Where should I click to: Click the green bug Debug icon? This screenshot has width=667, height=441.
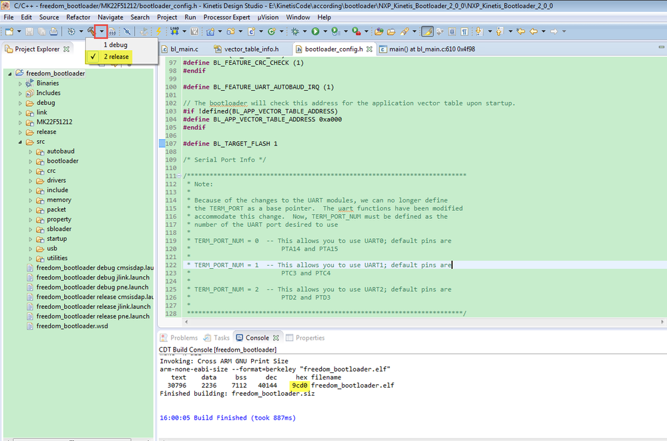(x=296, y=31)
